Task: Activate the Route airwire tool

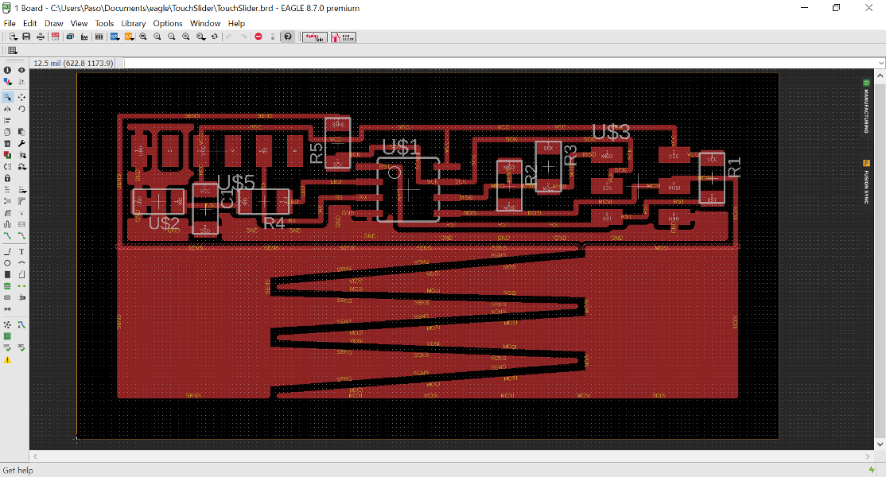Action: coord(7,235)
